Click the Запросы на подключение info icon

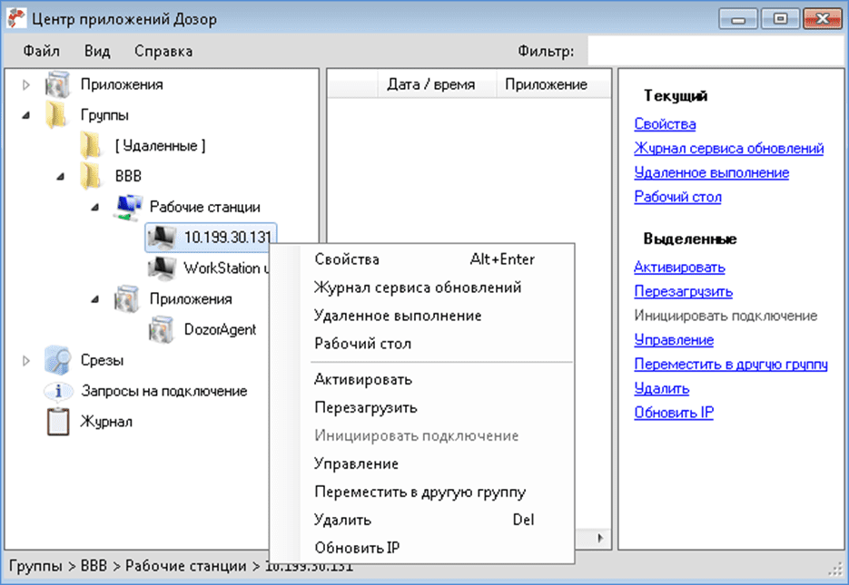click(x=58, y=391)
